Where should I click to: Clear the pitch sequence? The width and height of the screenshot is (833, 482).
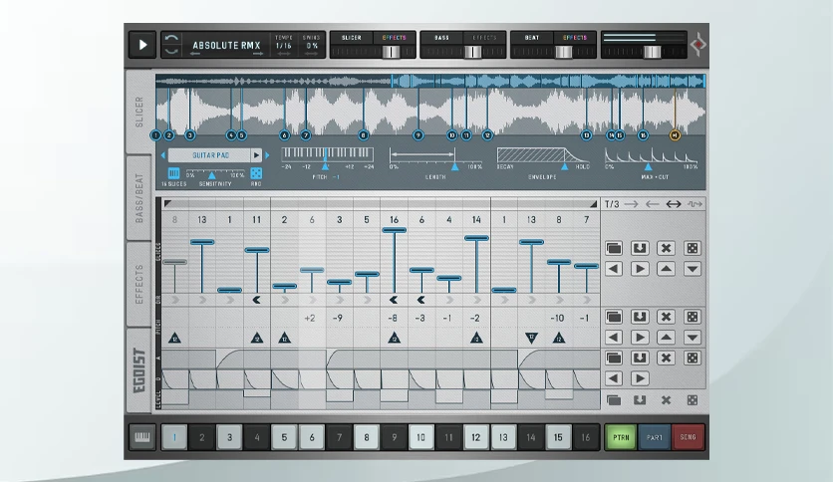click(x=666, y=317)
